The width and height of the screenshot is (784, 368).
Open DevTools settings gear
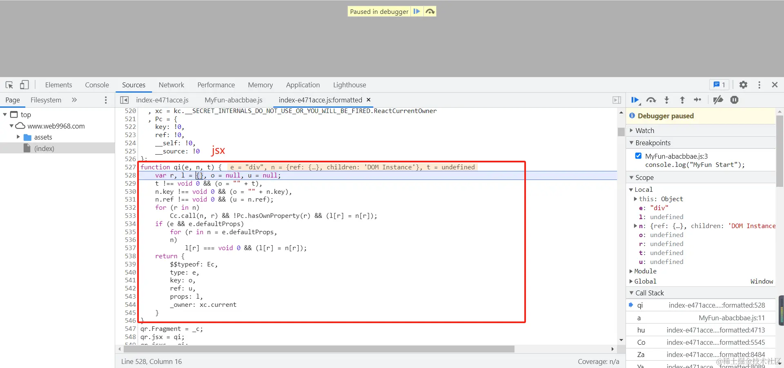pyautogui.click(x=744, y=85)
